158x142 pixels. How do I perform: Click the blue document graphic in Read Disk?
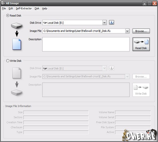[17, 44]
